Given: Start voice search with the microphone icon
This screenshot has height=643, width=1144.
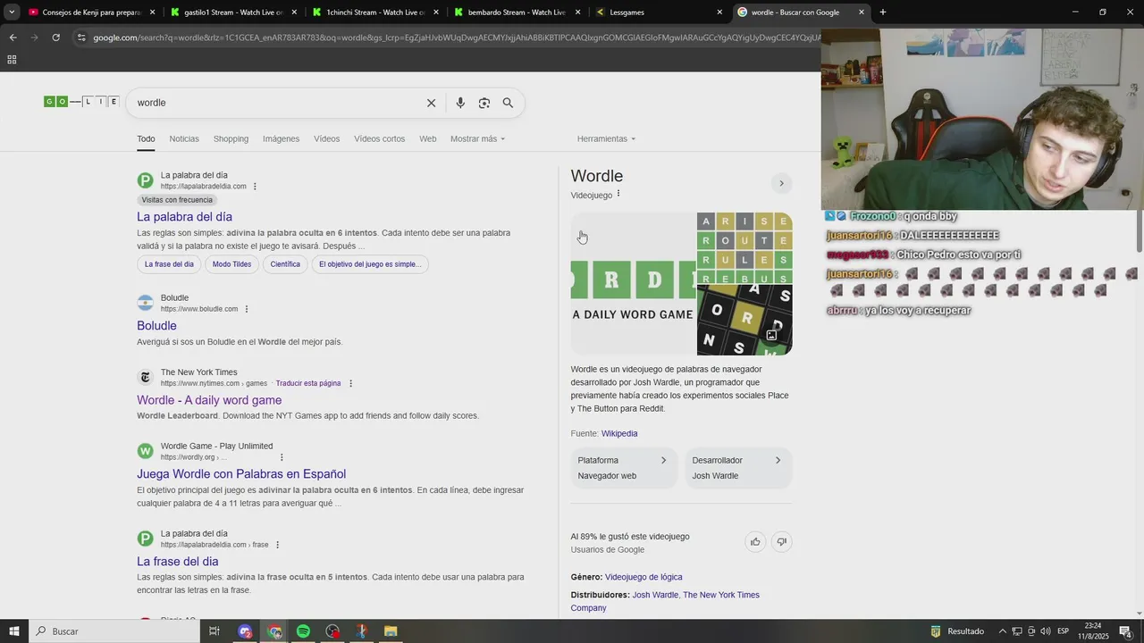Looking at the screenshot, I should click(460, 103).
